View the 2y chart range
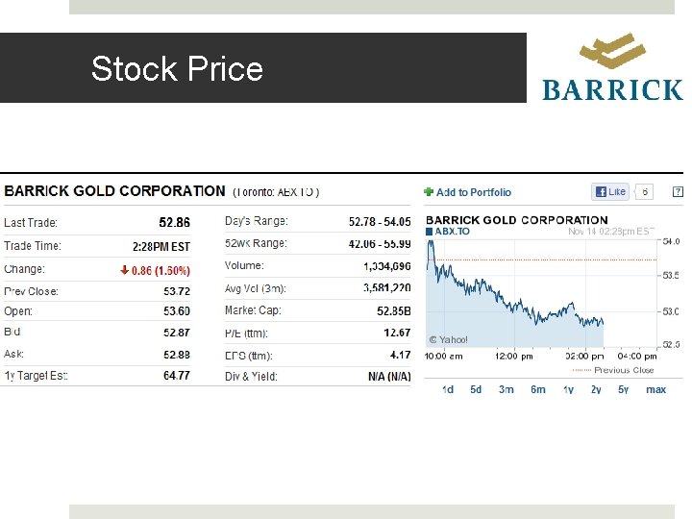The width and height of the screenshot is (692, 519). tap(596, 389)
